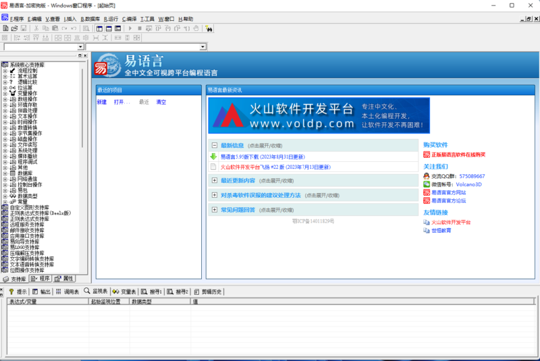The image size is (540, 361).
Task: Click the New file toolbar icon
Action: point(5,28)
